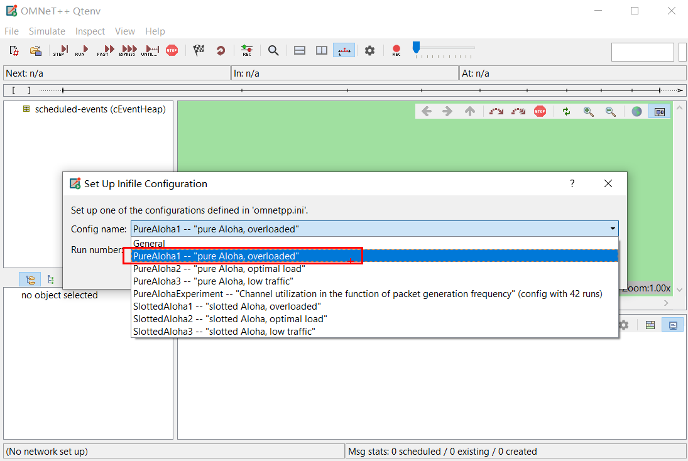Select PureAloha2 optimal load option
The width and height of the screenshot is (688, 461).
pyautogui.click(x=374, y=268)
